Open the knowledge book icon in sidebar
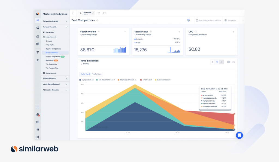Image resolution: width=279 pixels, height=162 pixels. click(x=38, y=122)
